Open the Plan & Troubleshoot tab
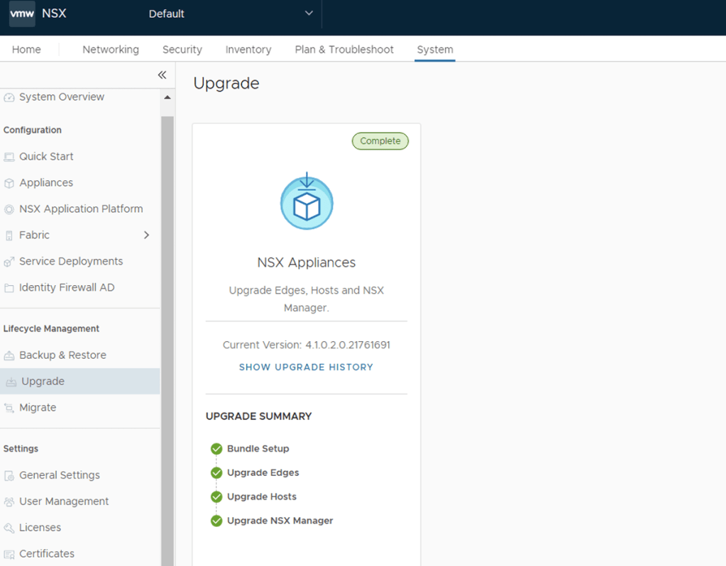 344,50
